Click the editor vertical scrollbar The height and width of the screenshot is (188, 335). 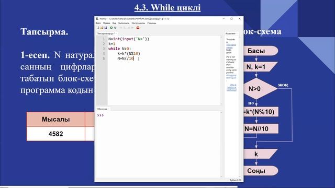pyautogui.click(x=221, y=70)
